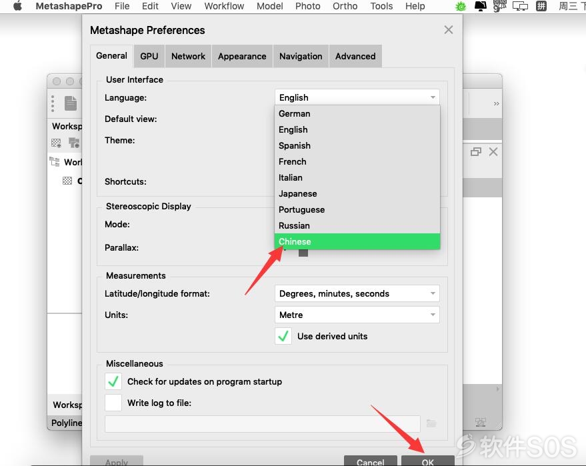Open the MetashapePro application menu
The width and height of the screenshot is (586, 466).
(x=69, y=7)
